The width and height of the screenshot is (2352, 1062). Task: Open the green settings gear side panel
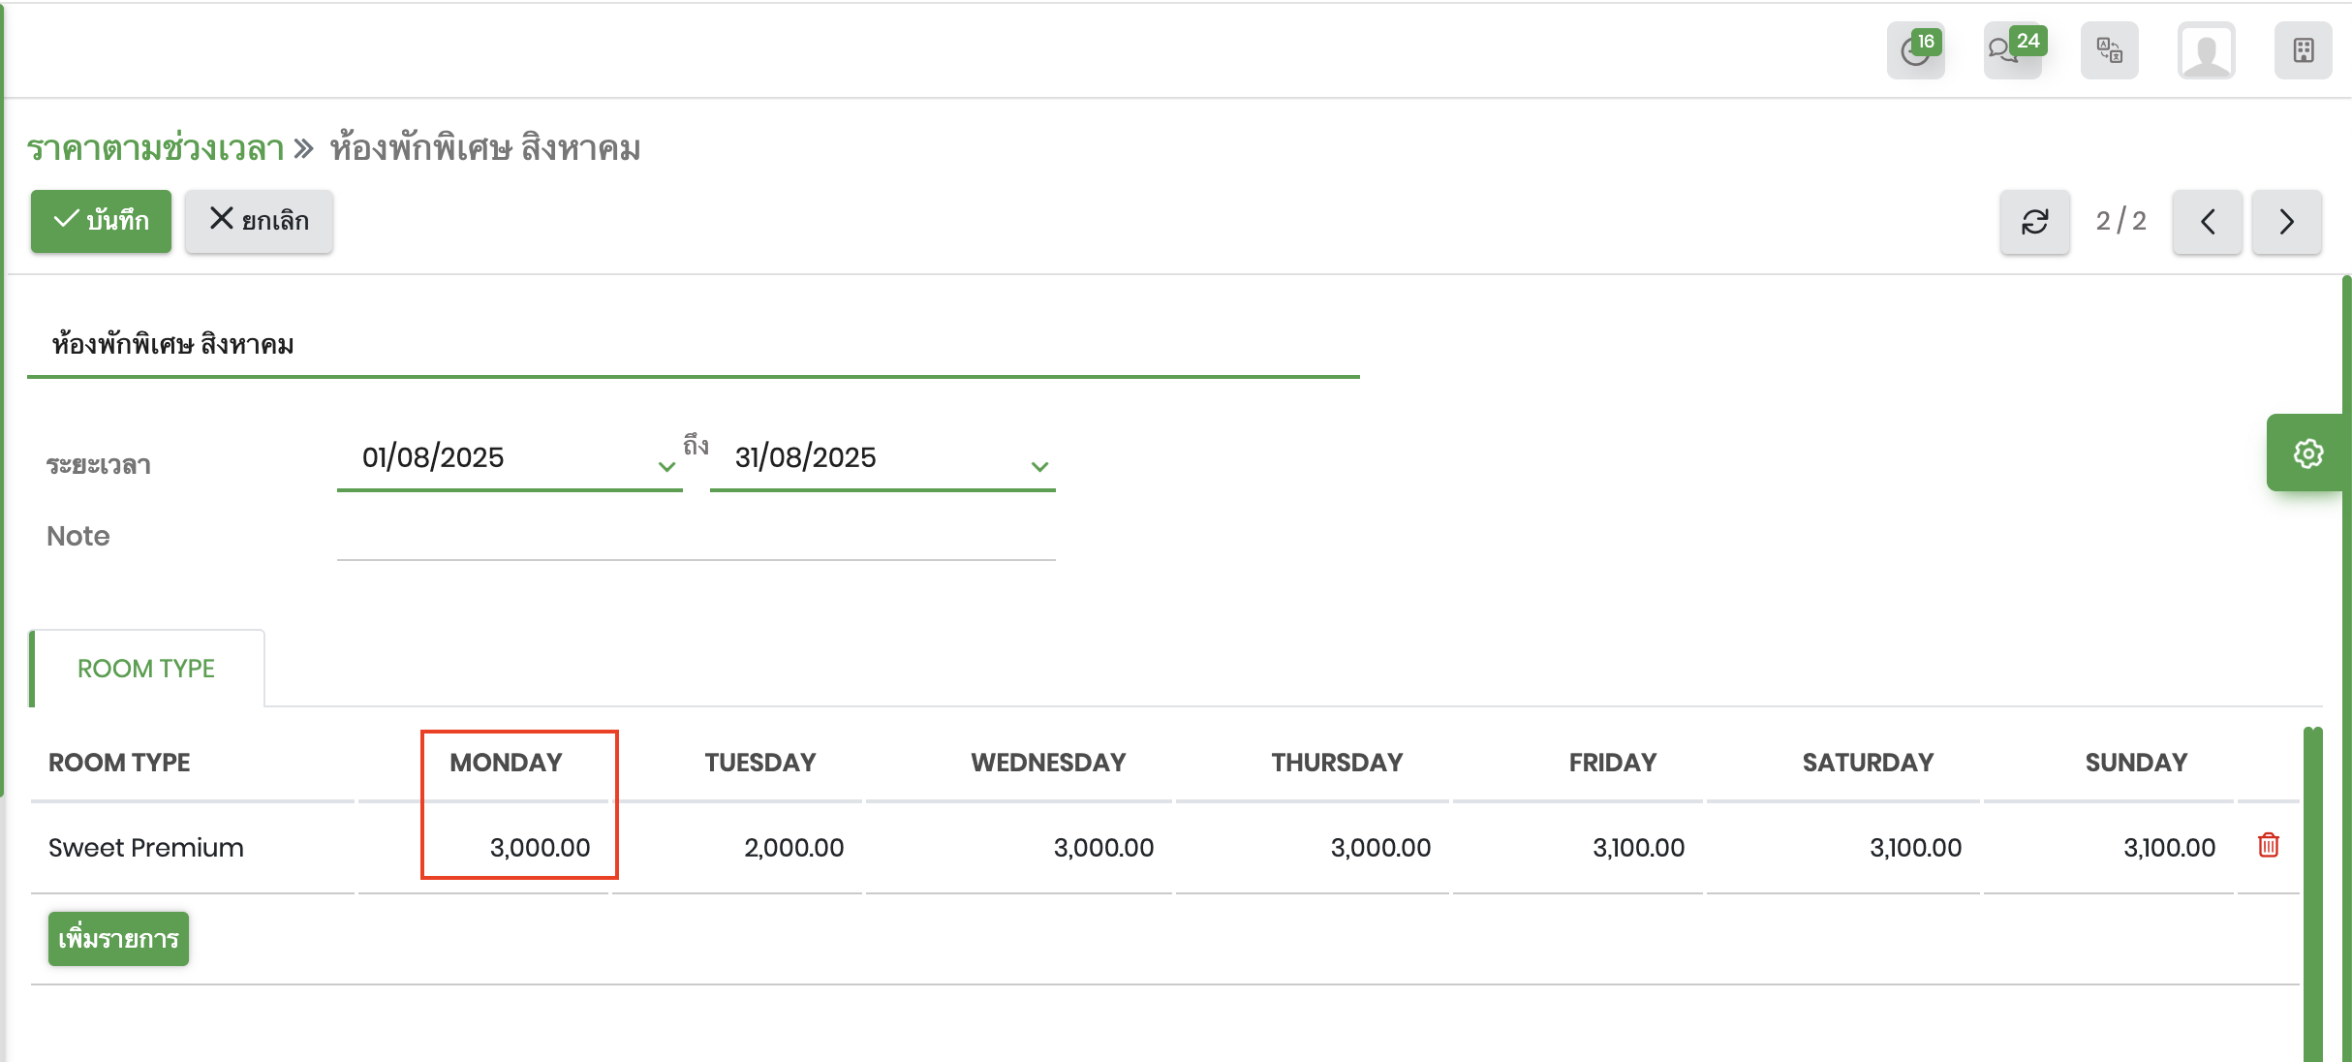click(x=2307, y=453)
